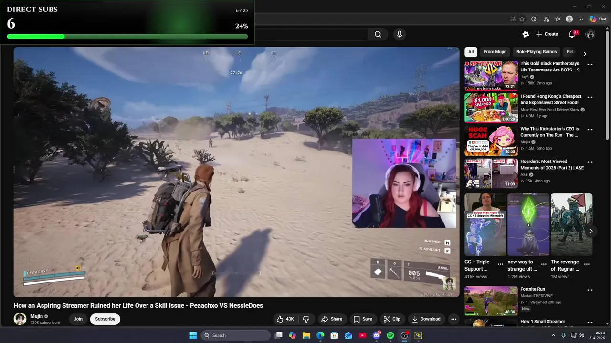Screen dimensions: 611x343
Task: Start voice search with the microphone icon
Action: (400, 34)
